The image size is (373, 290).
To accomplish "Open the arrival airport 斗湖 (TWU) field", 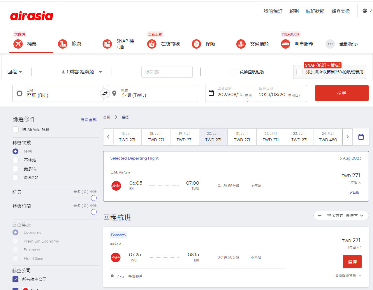I will coord(152,93).
